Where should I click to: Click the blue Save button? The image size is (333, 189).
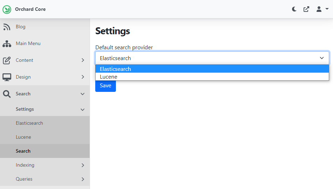(105, 86)
